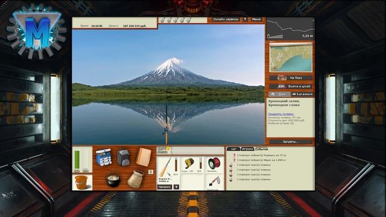Click the question mark help button
The image size is (386, 217).
click(245, 19)
